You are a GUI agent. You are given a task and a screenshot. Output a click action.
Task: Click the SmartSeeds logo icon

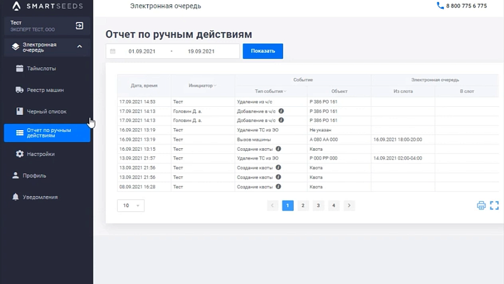coord(16,6)
